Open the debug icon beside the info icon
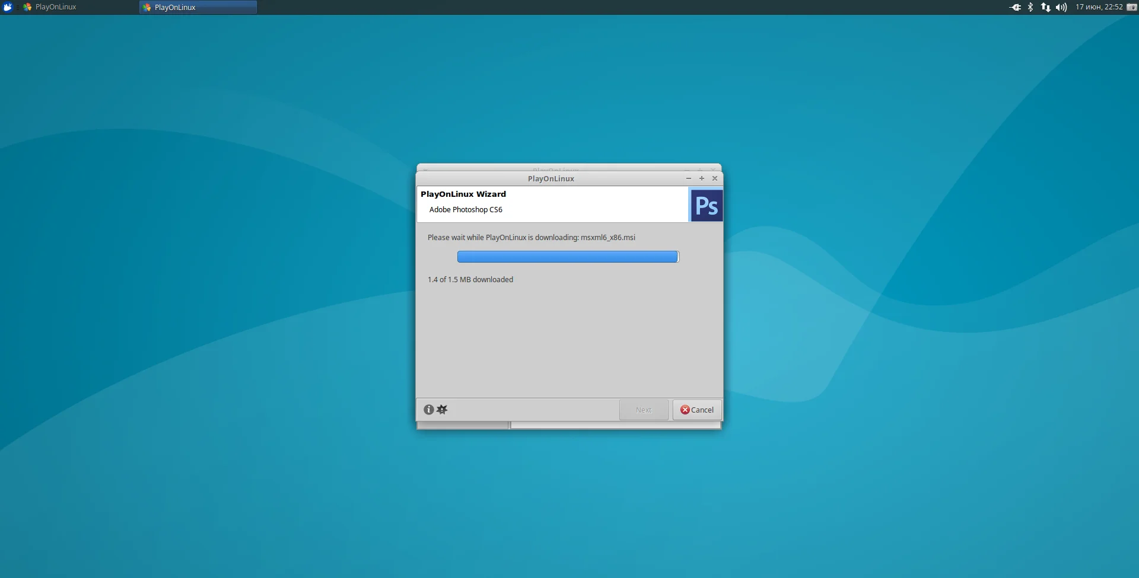This screenshot has width=1139, height=578. (x=442, y=410)
